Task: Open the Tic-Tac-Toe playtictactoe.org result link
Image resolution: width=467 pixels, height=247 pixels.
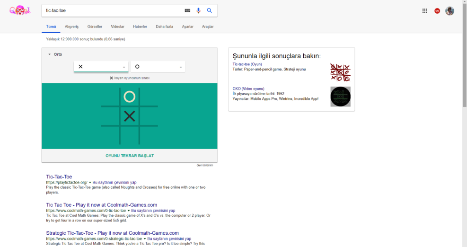Action: coord(59,176)
